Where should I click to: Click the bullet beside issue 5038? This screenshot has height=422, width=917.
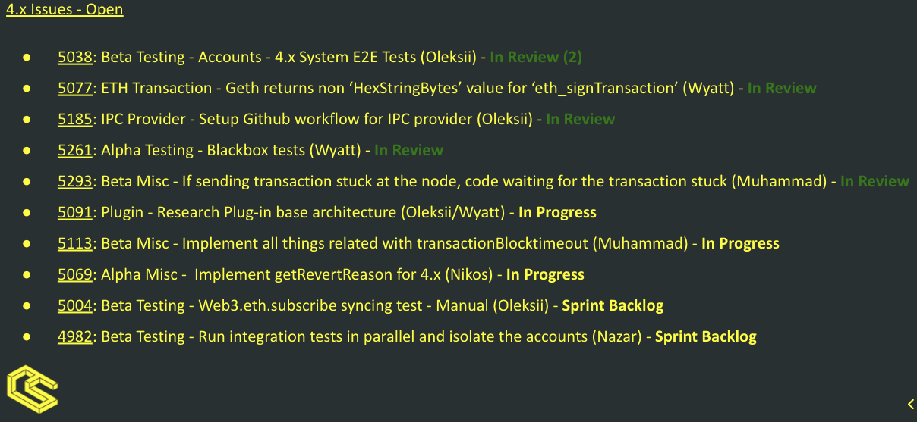click(x=27, y=57)
